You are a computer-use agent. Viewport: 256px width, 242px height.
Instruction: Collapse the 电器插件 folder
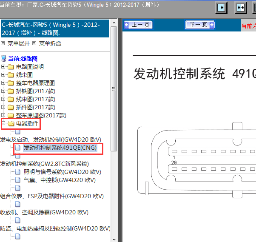3,123
